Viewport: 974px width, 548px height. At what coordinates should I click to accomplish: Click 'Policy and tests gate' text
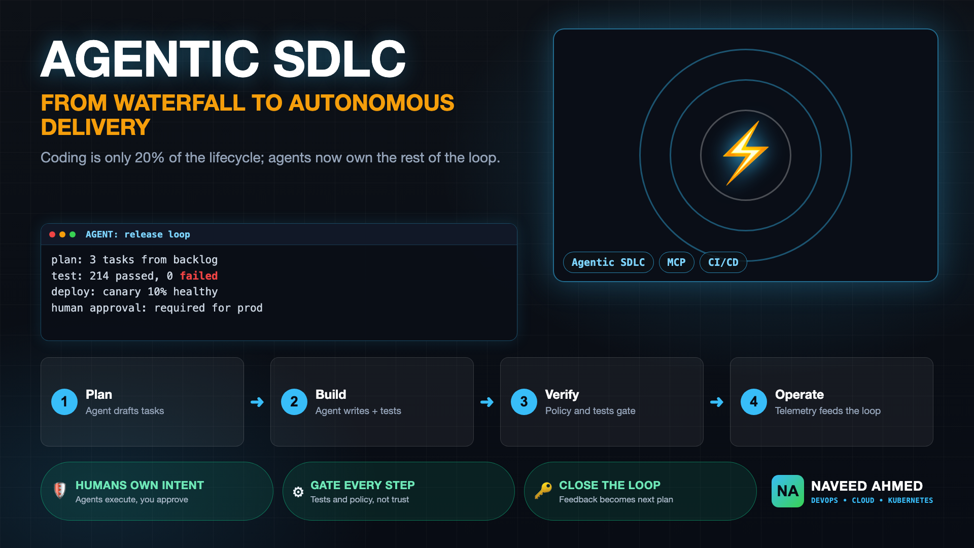[x=590, y=411]
